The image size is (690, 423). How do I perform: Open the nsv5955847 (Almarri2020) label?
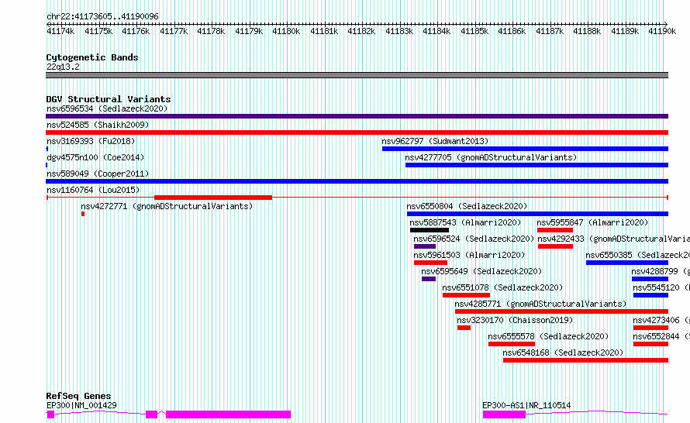pyautogui.click(x=592, y=222)
